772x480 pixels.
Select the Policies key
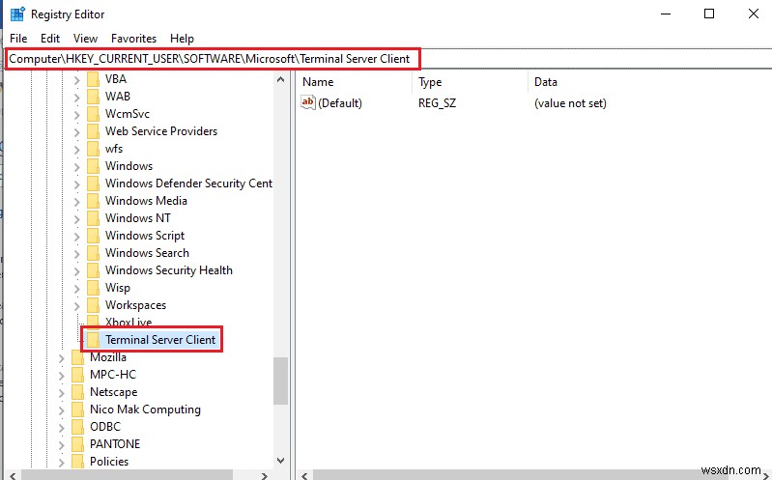coord(109,462)
